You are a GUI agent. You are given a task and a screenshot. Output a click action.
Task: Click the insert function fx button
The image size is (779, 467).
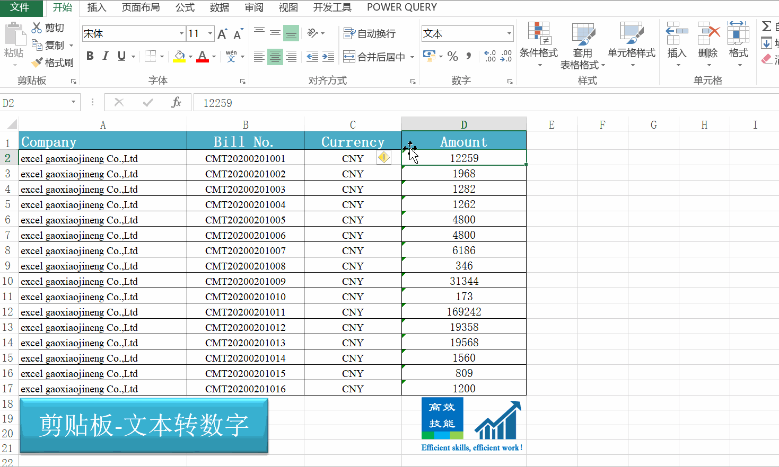click(x=176, y=103)
